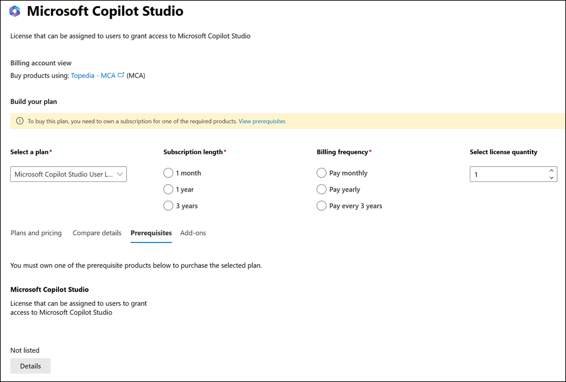Select the Prerequisites tab
This screenshot has height=382, width=566.
click(x=151, y=233)
